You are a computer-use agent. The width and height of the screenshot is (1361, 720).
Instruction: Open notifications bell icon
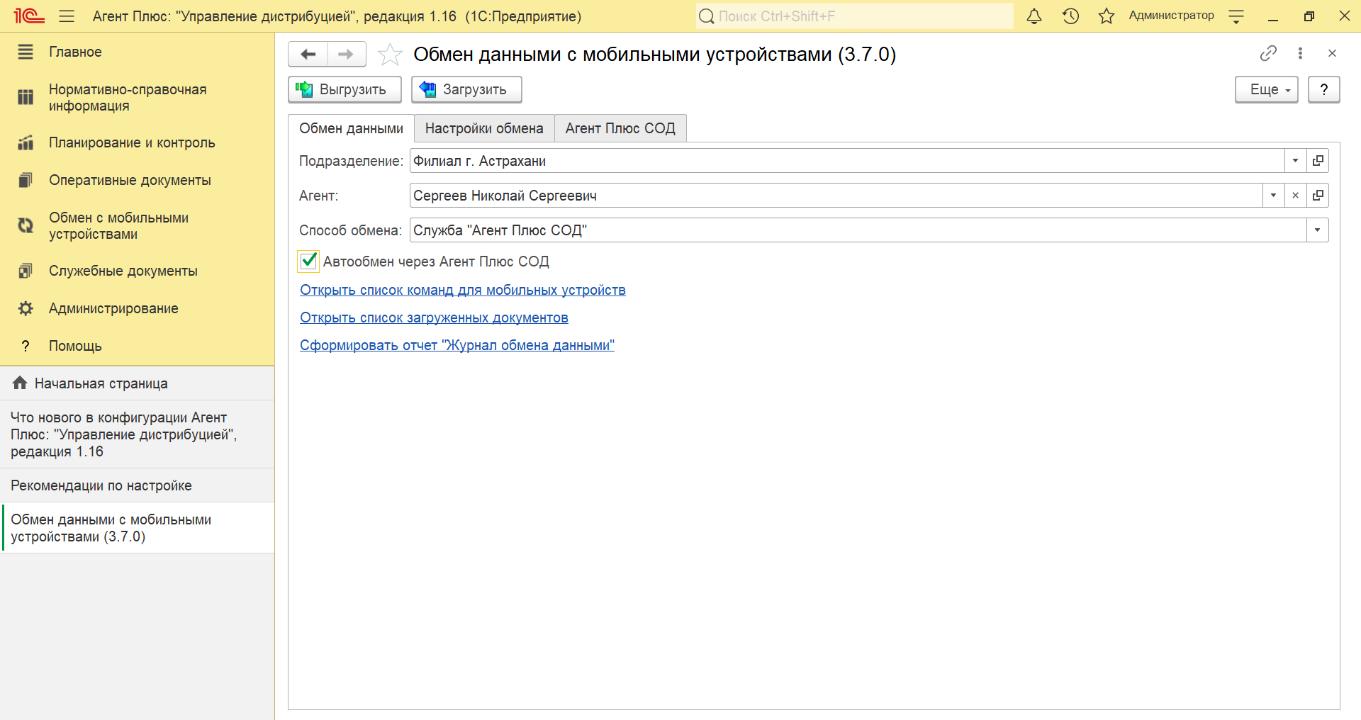point(1034,16)
